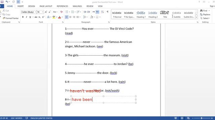Open Change Case Aa dropdown
This screenshot has width=215, height=120.
point(55,12)
